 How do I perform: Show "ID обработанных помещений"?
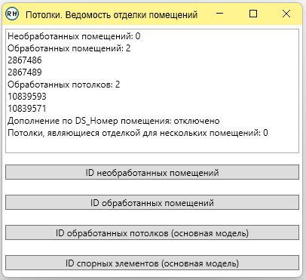point(152,202)
